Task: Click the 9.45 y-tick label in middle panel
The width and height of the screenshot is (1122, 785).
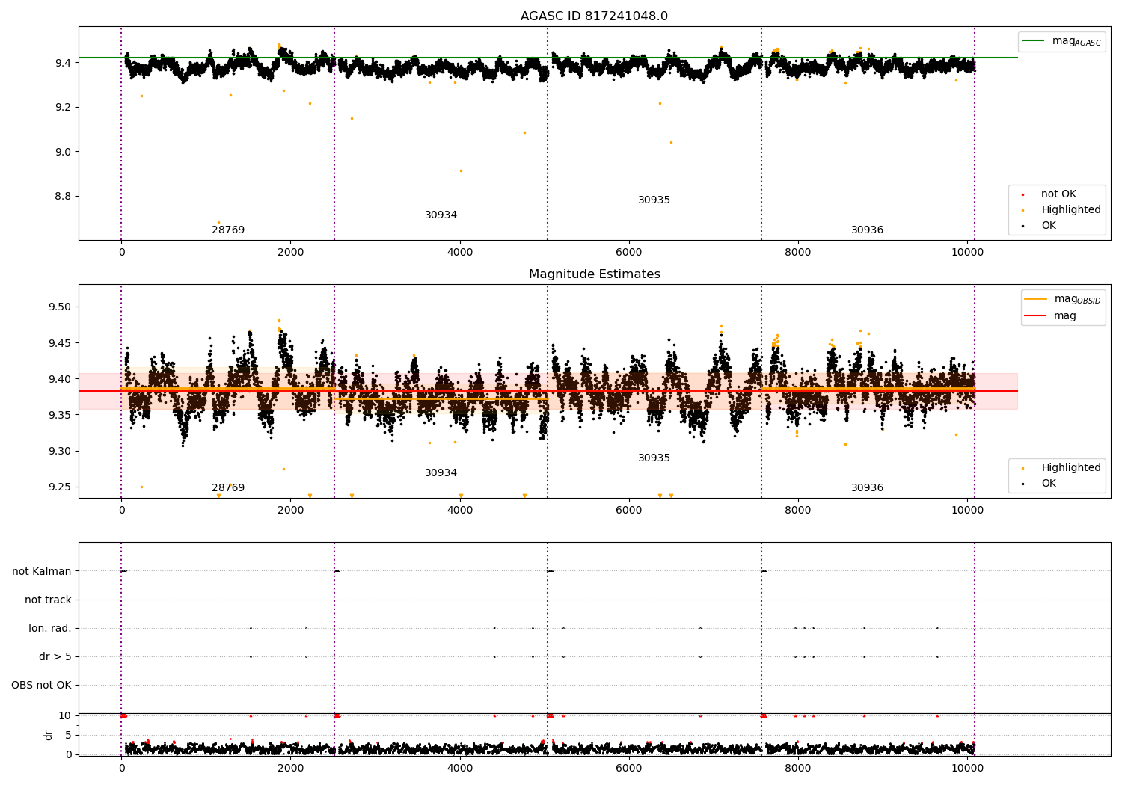Action: 60,343
